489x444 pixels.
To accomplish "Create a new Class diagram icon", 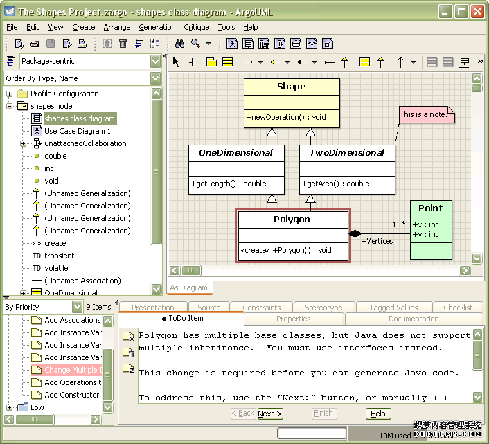I will click(248, 44).
